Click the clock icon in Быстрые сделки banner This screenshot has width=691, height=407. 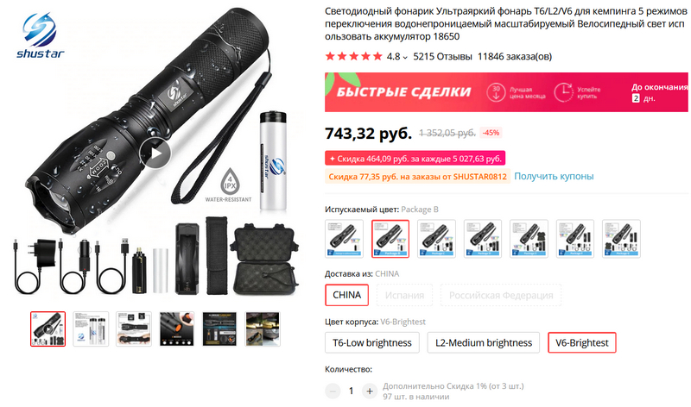coord(563,92)
